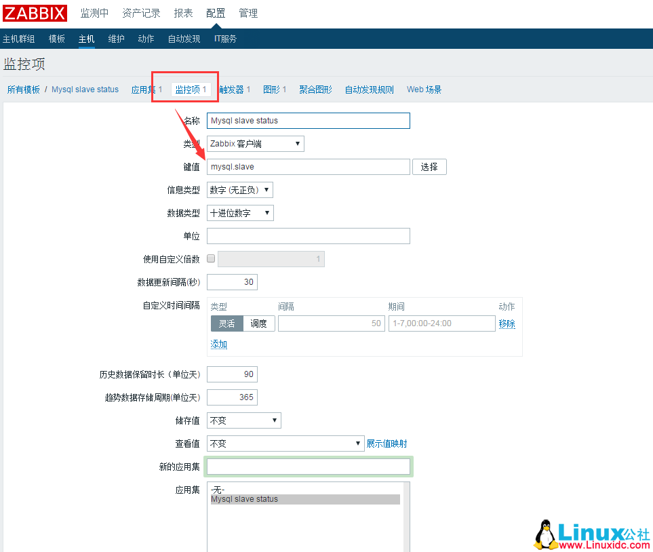
Task: Open the 信息类型 dropdown
Action: [240, 190]
